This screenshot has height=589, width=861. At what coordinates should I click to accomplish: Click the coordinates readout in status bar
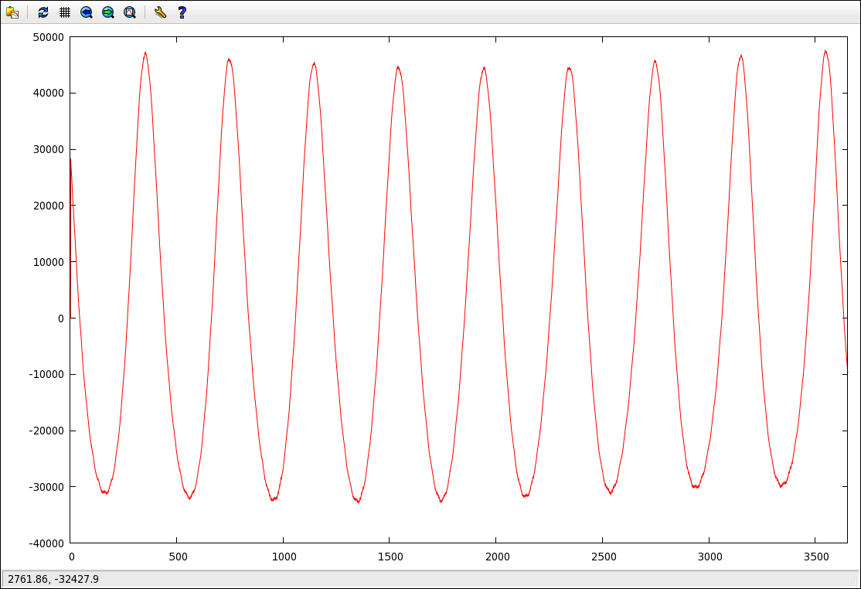tap(53, 579)
